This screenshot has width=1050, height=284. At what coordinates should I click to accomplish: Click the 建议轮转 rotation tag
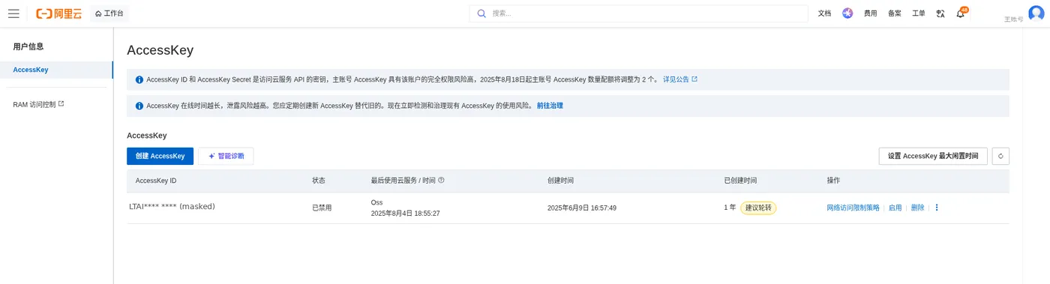[x=758, y=208]
